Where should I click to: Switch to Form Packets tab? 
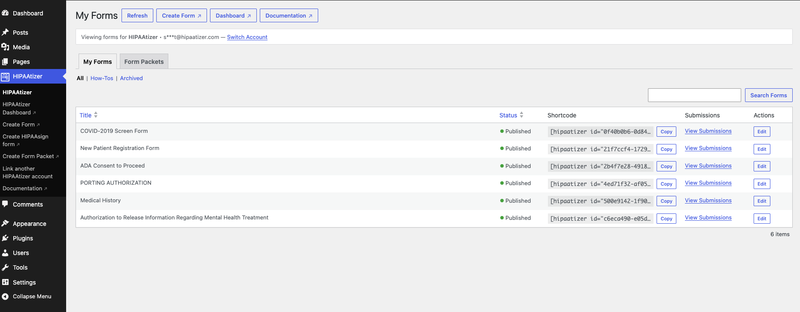144,62
